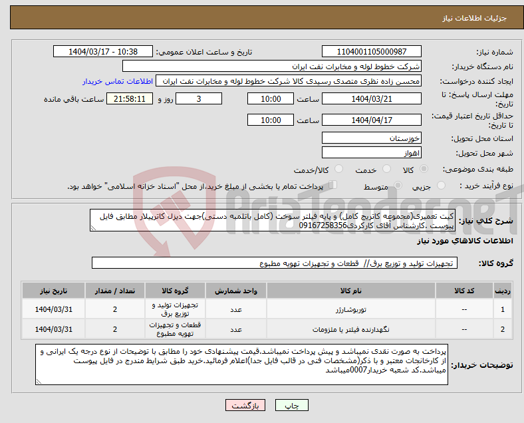Click the date 1404/03/31 in row 2
Viewport: 524px width, 423px height.
(53, 329)
